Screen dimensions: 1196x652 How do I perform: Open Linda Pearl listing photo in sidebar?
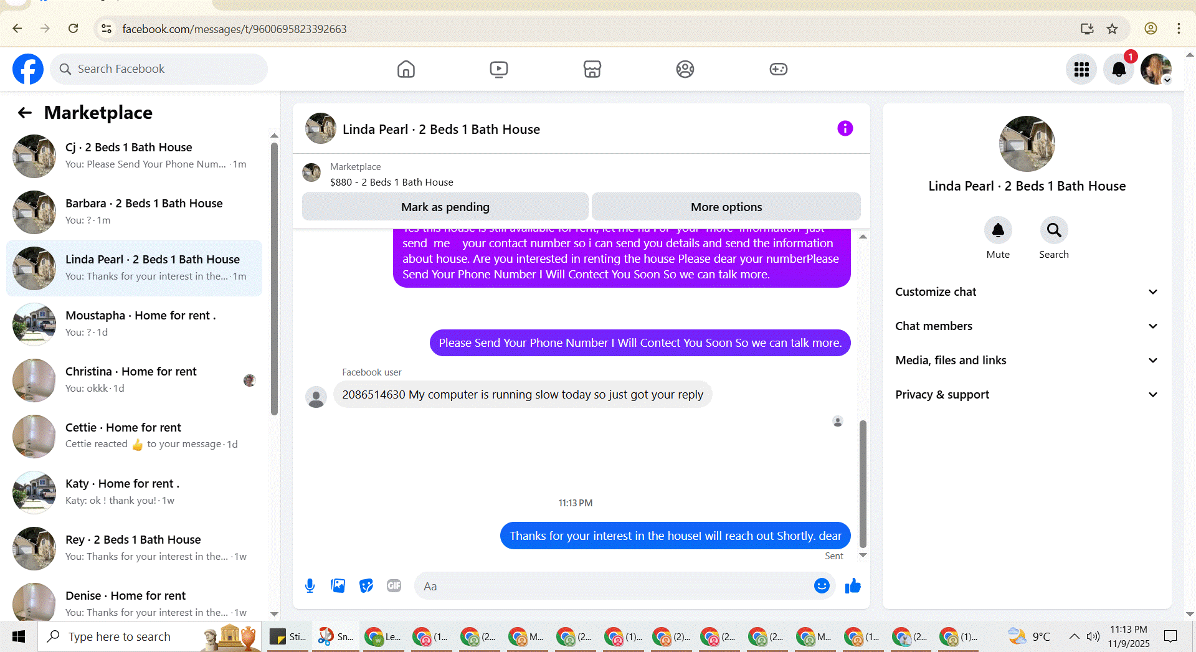[x=1027, y=144]
